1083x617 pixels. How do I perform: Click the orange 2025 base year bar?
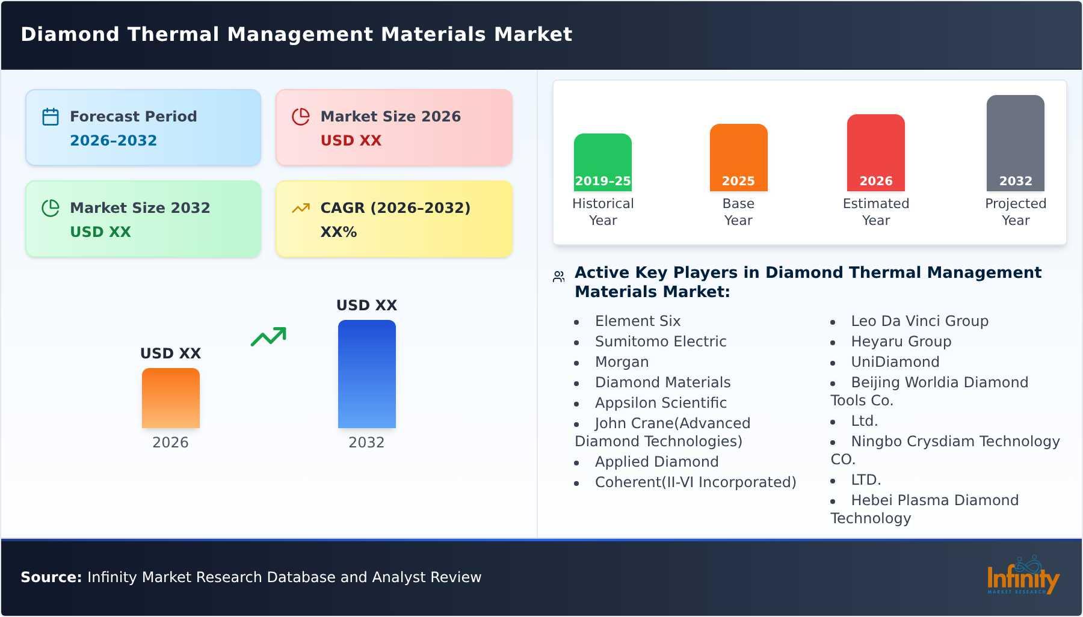pyautogui.click(x=739, y=158)
